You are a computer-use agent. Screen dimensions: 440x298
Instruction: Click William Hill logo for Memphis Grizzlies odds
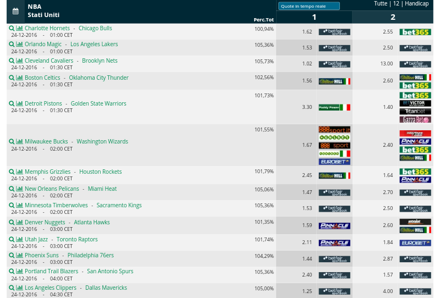coord(334,176)
